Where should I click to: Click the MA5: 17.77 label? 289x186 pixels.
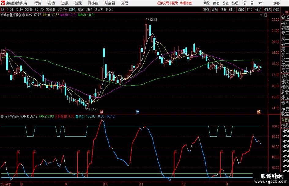[x=33, y=15]
